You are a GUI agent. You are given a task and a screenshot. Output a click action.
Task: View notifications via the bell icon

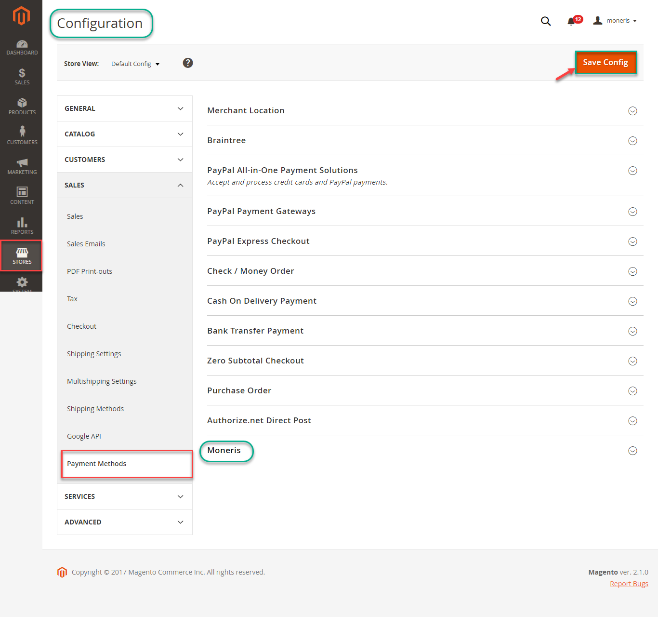tap(572, 21)
